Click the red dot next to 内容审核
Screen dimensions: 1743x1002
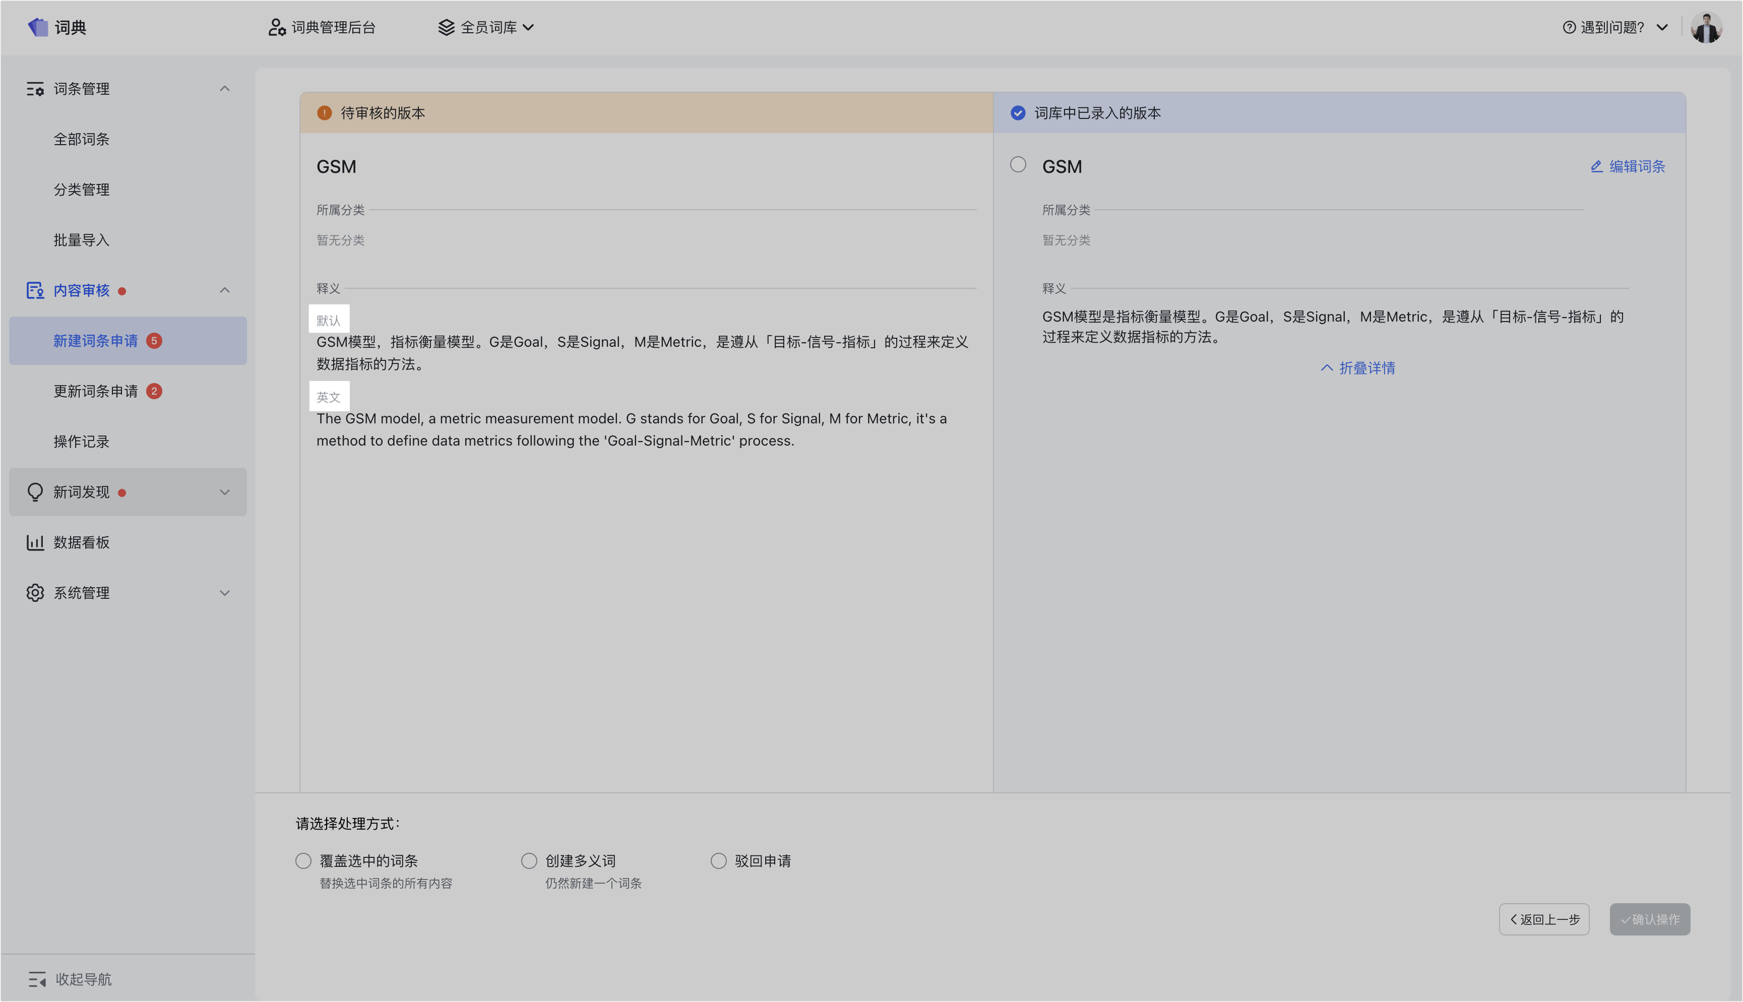[122, 291]
